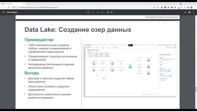
Task: Open the purple OneNote extension
Action: point(168,7)
